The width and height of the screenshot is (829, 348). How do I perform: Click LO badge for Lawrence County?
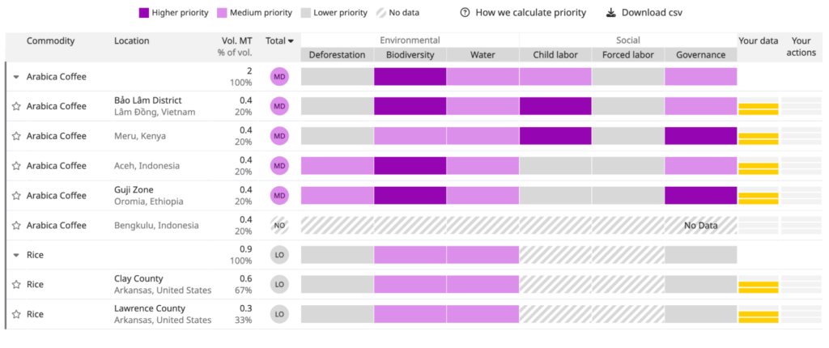click(279, 314)
